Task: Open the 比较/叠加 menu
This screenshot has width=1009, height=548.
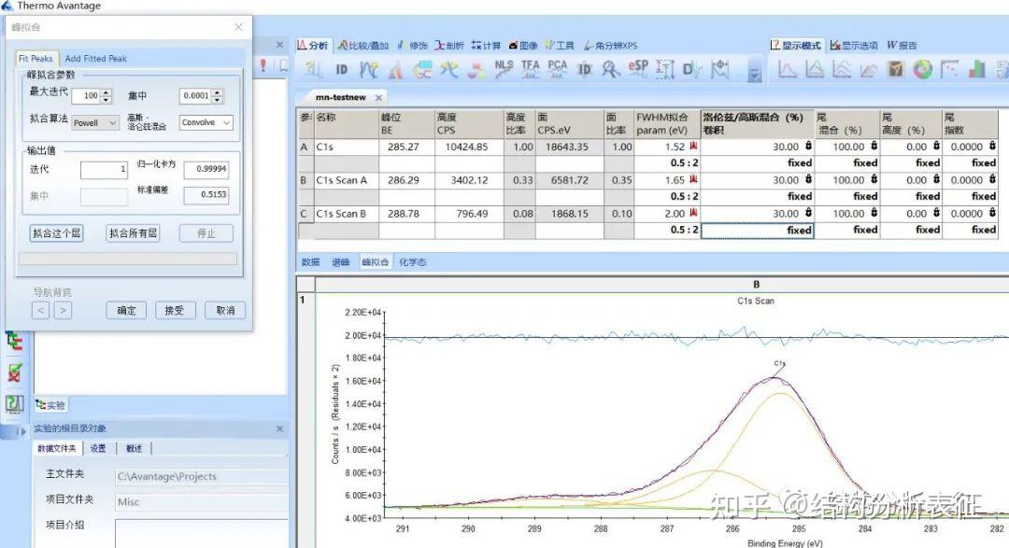Action: tap(363, 45)
